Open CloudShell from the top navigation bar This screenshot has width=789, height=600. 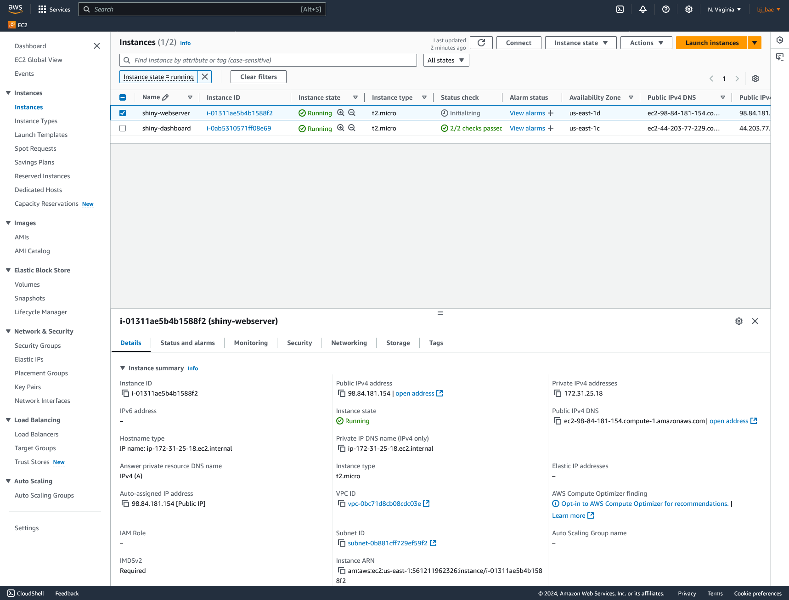tap(620, 9)
